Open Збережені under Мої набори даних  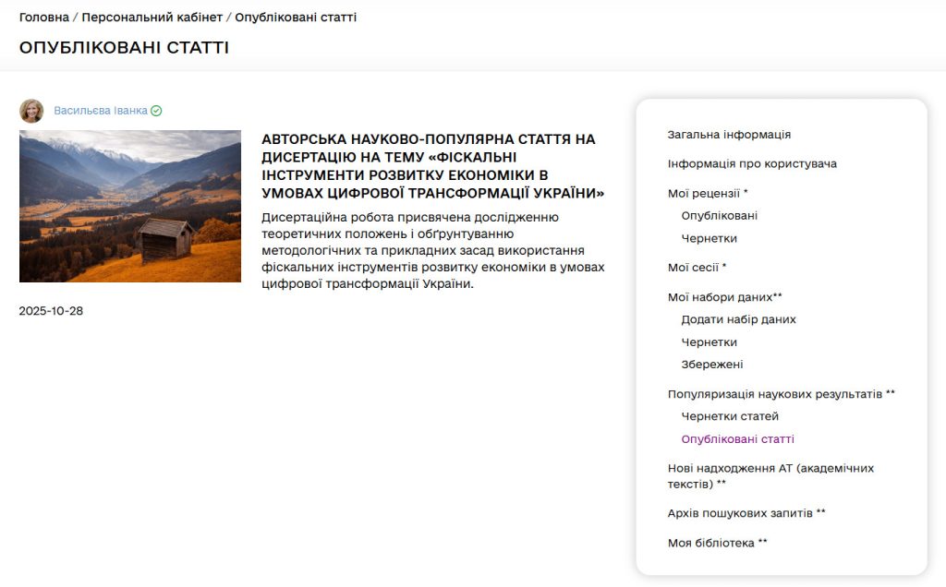pos(713,364)
